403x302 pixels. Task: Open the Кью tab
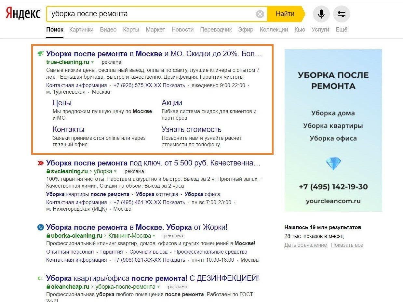(x=300, y=30)
